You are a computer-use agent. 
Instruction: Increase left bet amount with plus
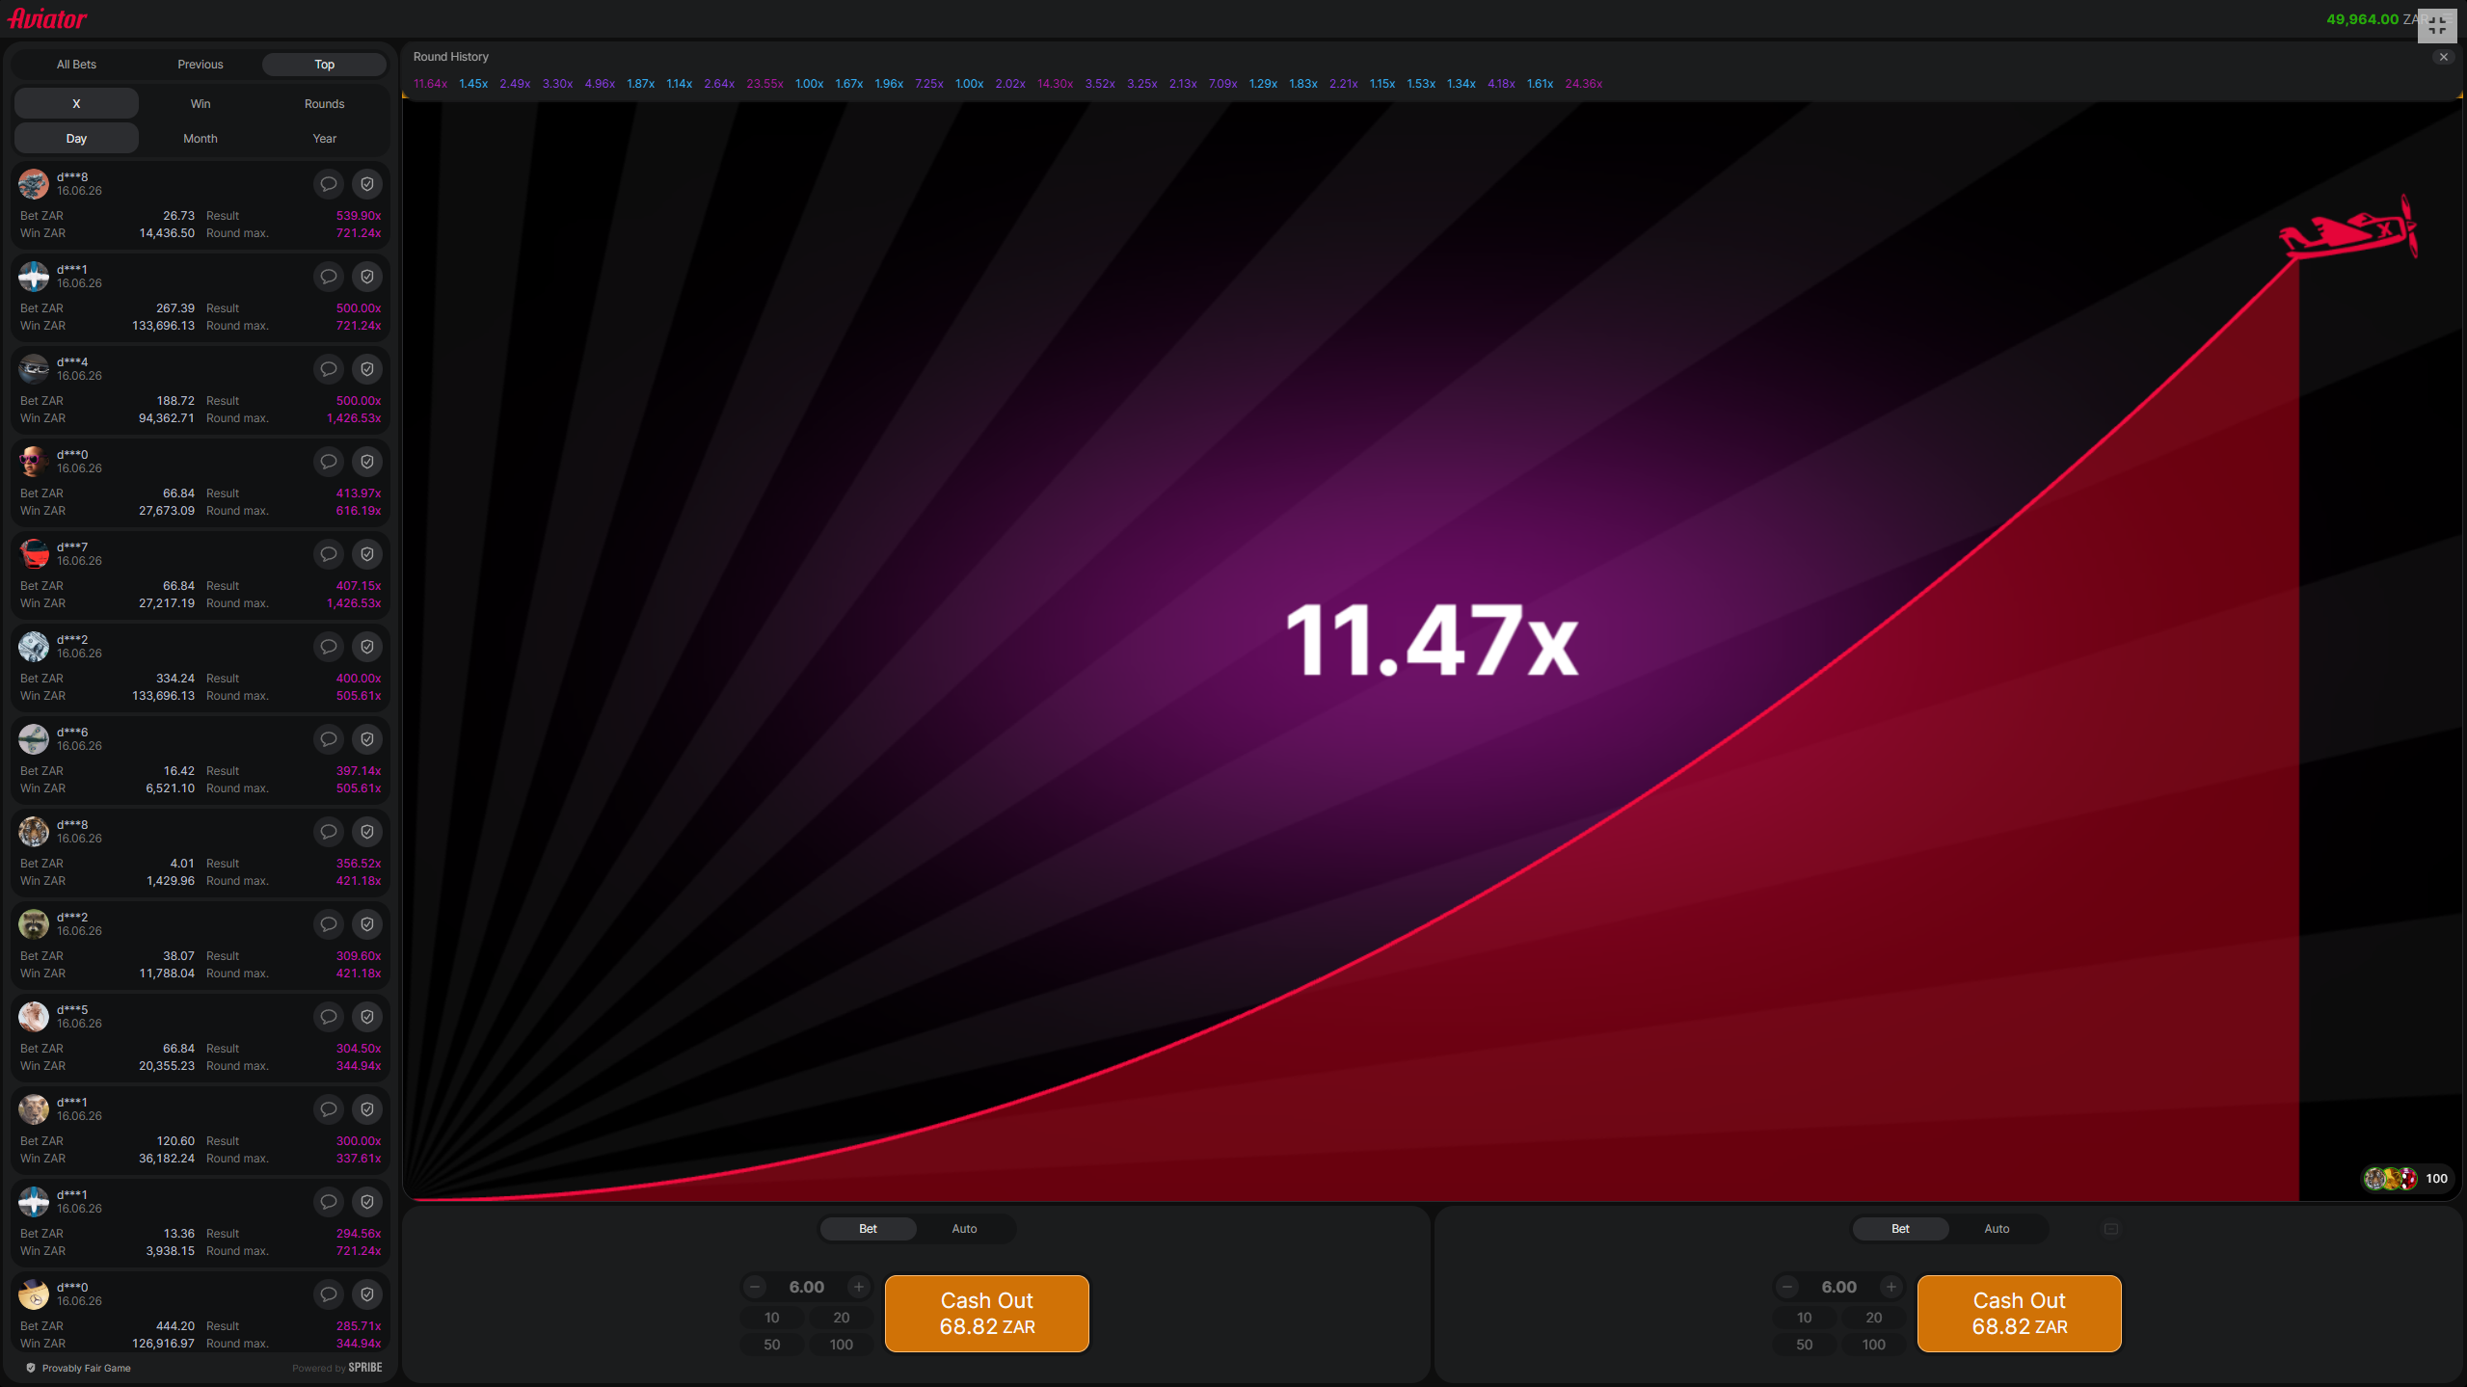click(x=859, y=1287)
